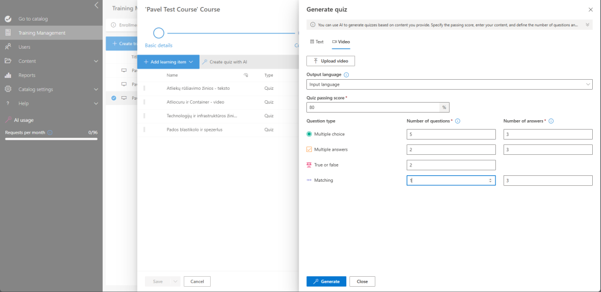Click Multiple answers number of answers field

[x=548, y=150]
